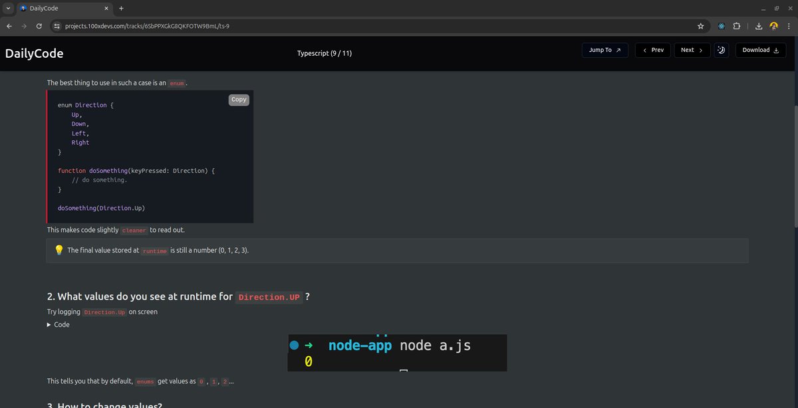Open a new tab with plus icon
Viewport: 798px width, 408px height.
pyautogui.click(x=121, y=8)
